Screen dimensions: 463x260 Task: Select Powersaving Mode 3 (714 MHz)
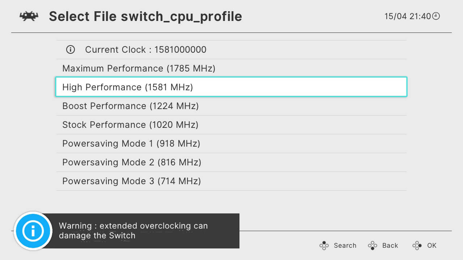[231, 181]
